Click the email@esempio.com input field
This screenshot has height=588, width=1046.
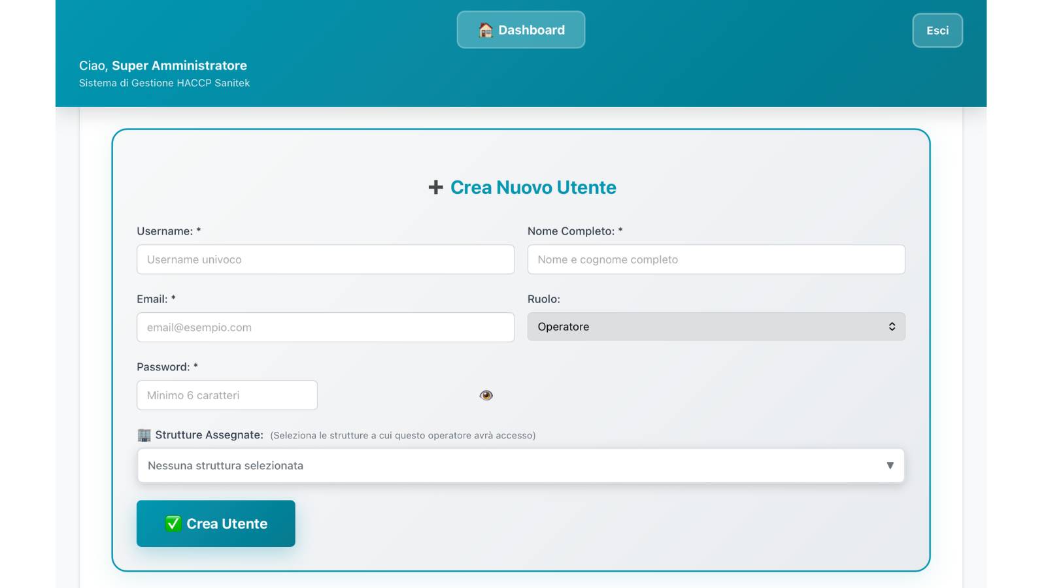click(x=325, y=327)
